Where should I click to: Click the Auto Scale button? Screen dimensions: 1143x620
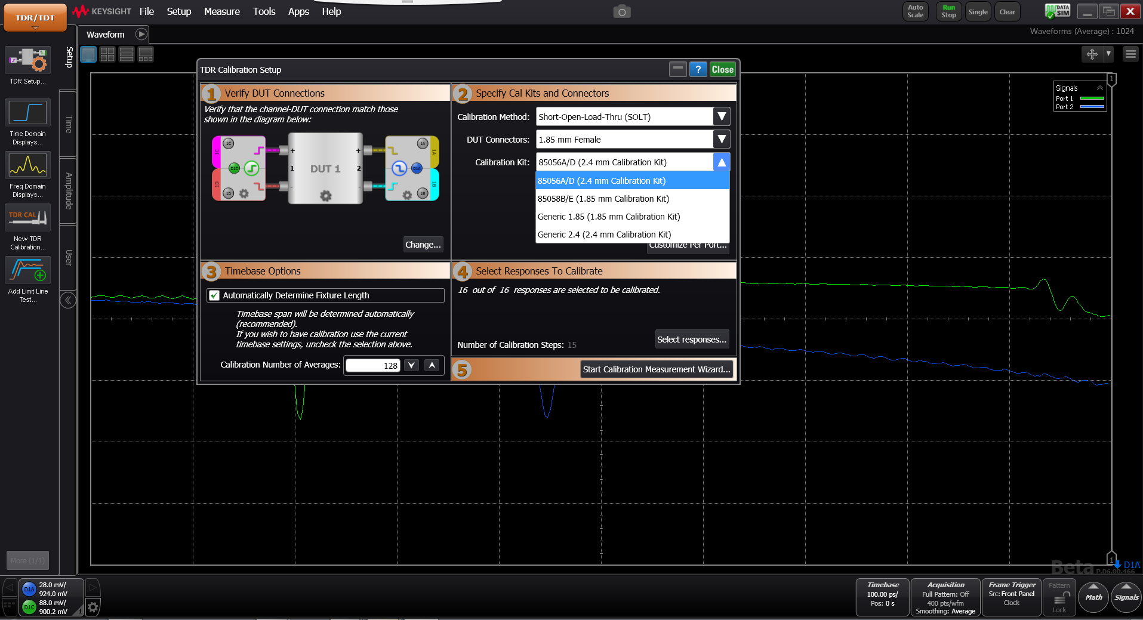(915, 11)
